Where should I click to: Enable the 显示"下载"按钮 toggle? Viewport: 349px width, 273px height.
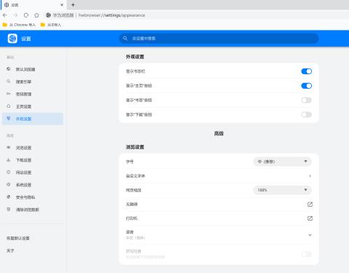click(x=306, y=114)
